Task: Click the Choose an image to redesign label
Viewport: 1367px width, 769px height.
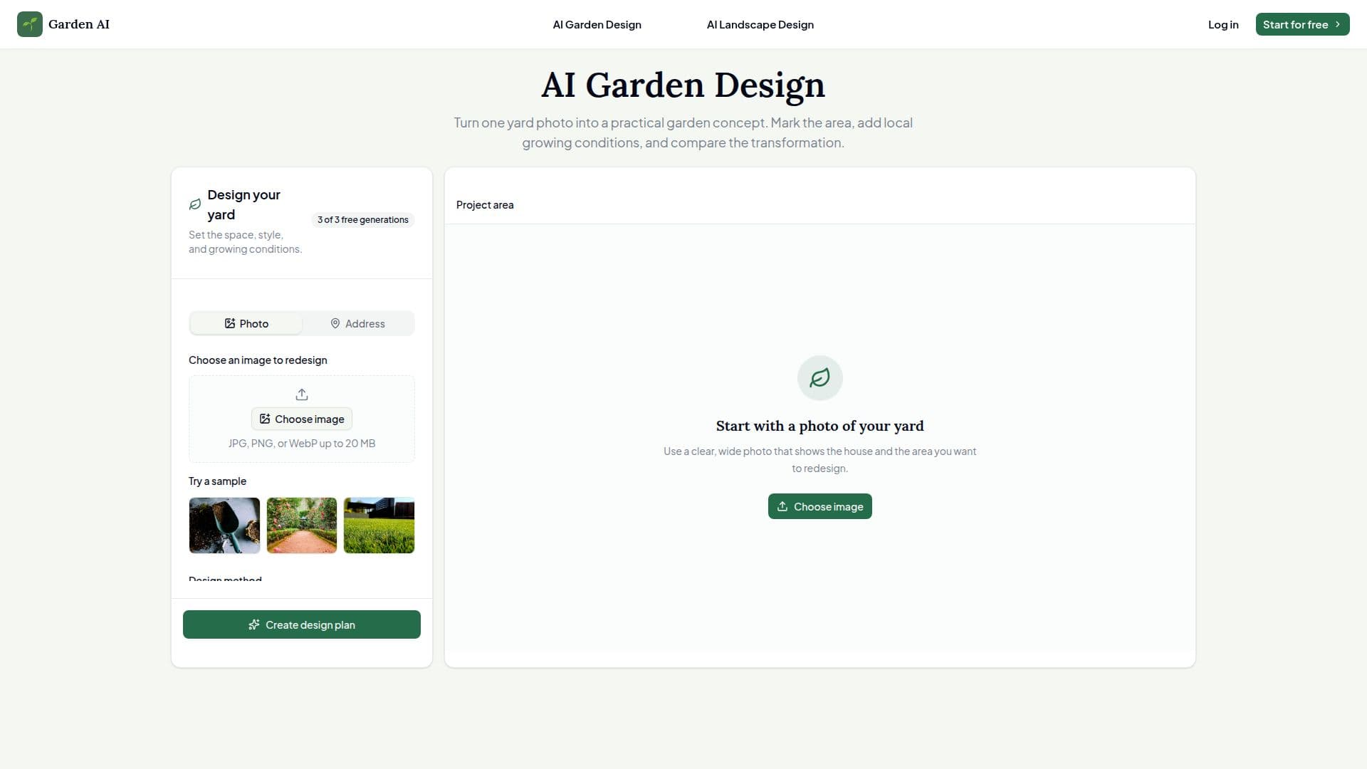Action: pyautogui.click(x=258, y=360)
